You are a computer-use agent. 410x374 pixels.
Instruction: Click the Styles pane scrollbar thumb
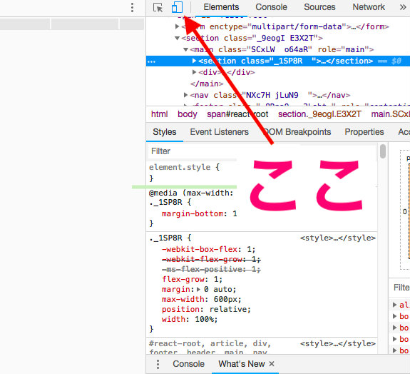pos(383,151)
